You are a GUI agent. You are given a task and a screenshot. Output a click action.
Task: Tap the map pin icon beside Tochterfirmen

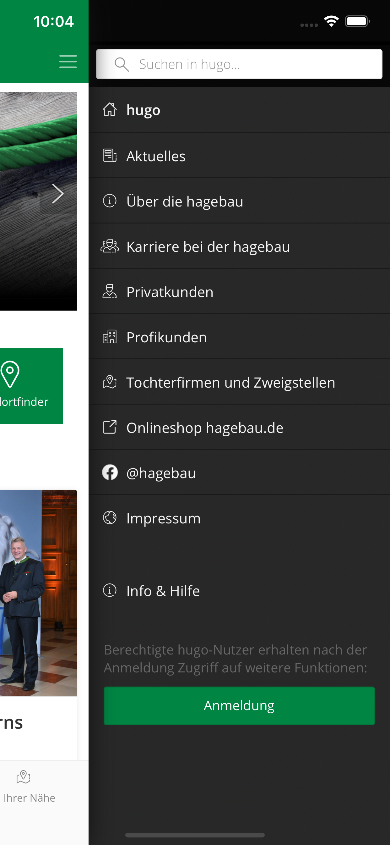click(110, 382)
